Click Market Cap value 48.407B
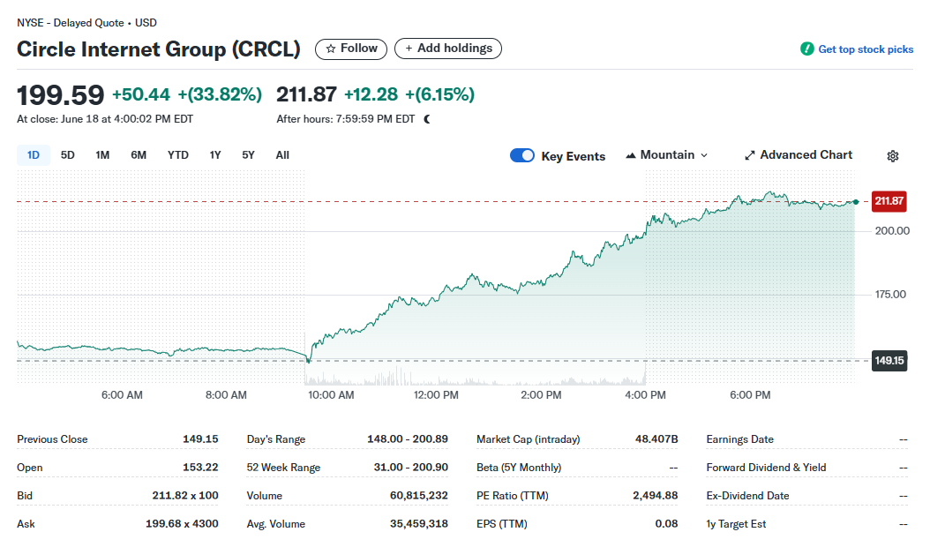 tap(656, 439)
